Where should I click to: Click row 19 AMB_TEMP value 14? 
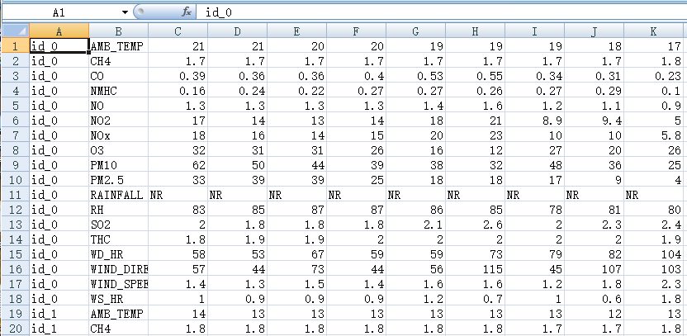click(178, 313)
